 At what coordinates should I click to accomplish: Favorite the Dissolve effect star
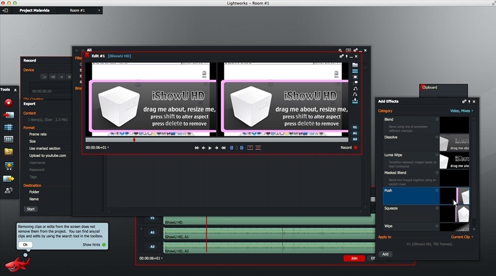(x=437, y=137)
